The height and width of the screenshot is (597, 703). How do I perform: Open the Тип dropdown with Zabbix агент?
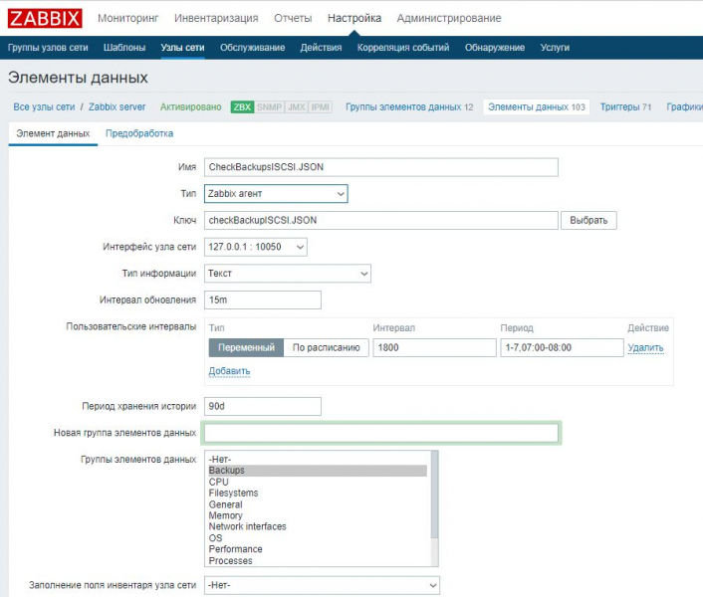(x=276, y=194)
